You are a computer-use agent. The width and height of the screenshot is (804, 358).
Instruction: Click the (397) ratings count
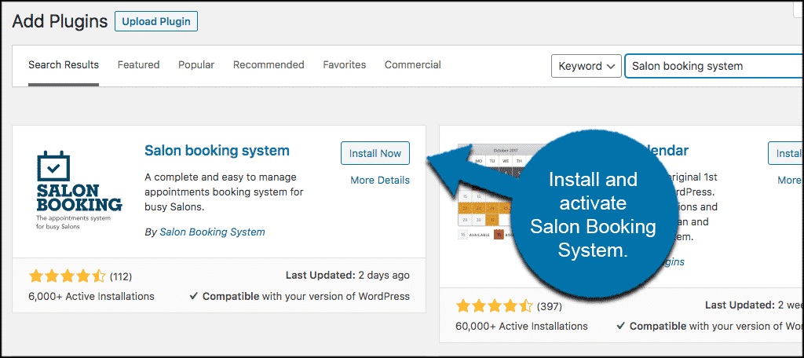click(549, 307)
